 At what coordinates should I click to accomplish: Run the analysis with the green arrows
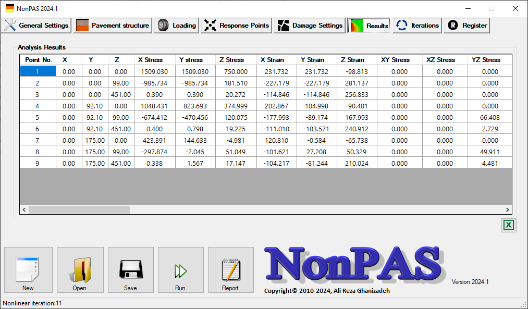tap(180, 270)
